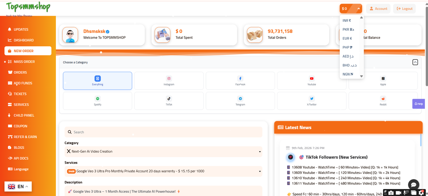
Task: Click "TikTok Followers (New Services)" news title
Action: pos(337,157)
